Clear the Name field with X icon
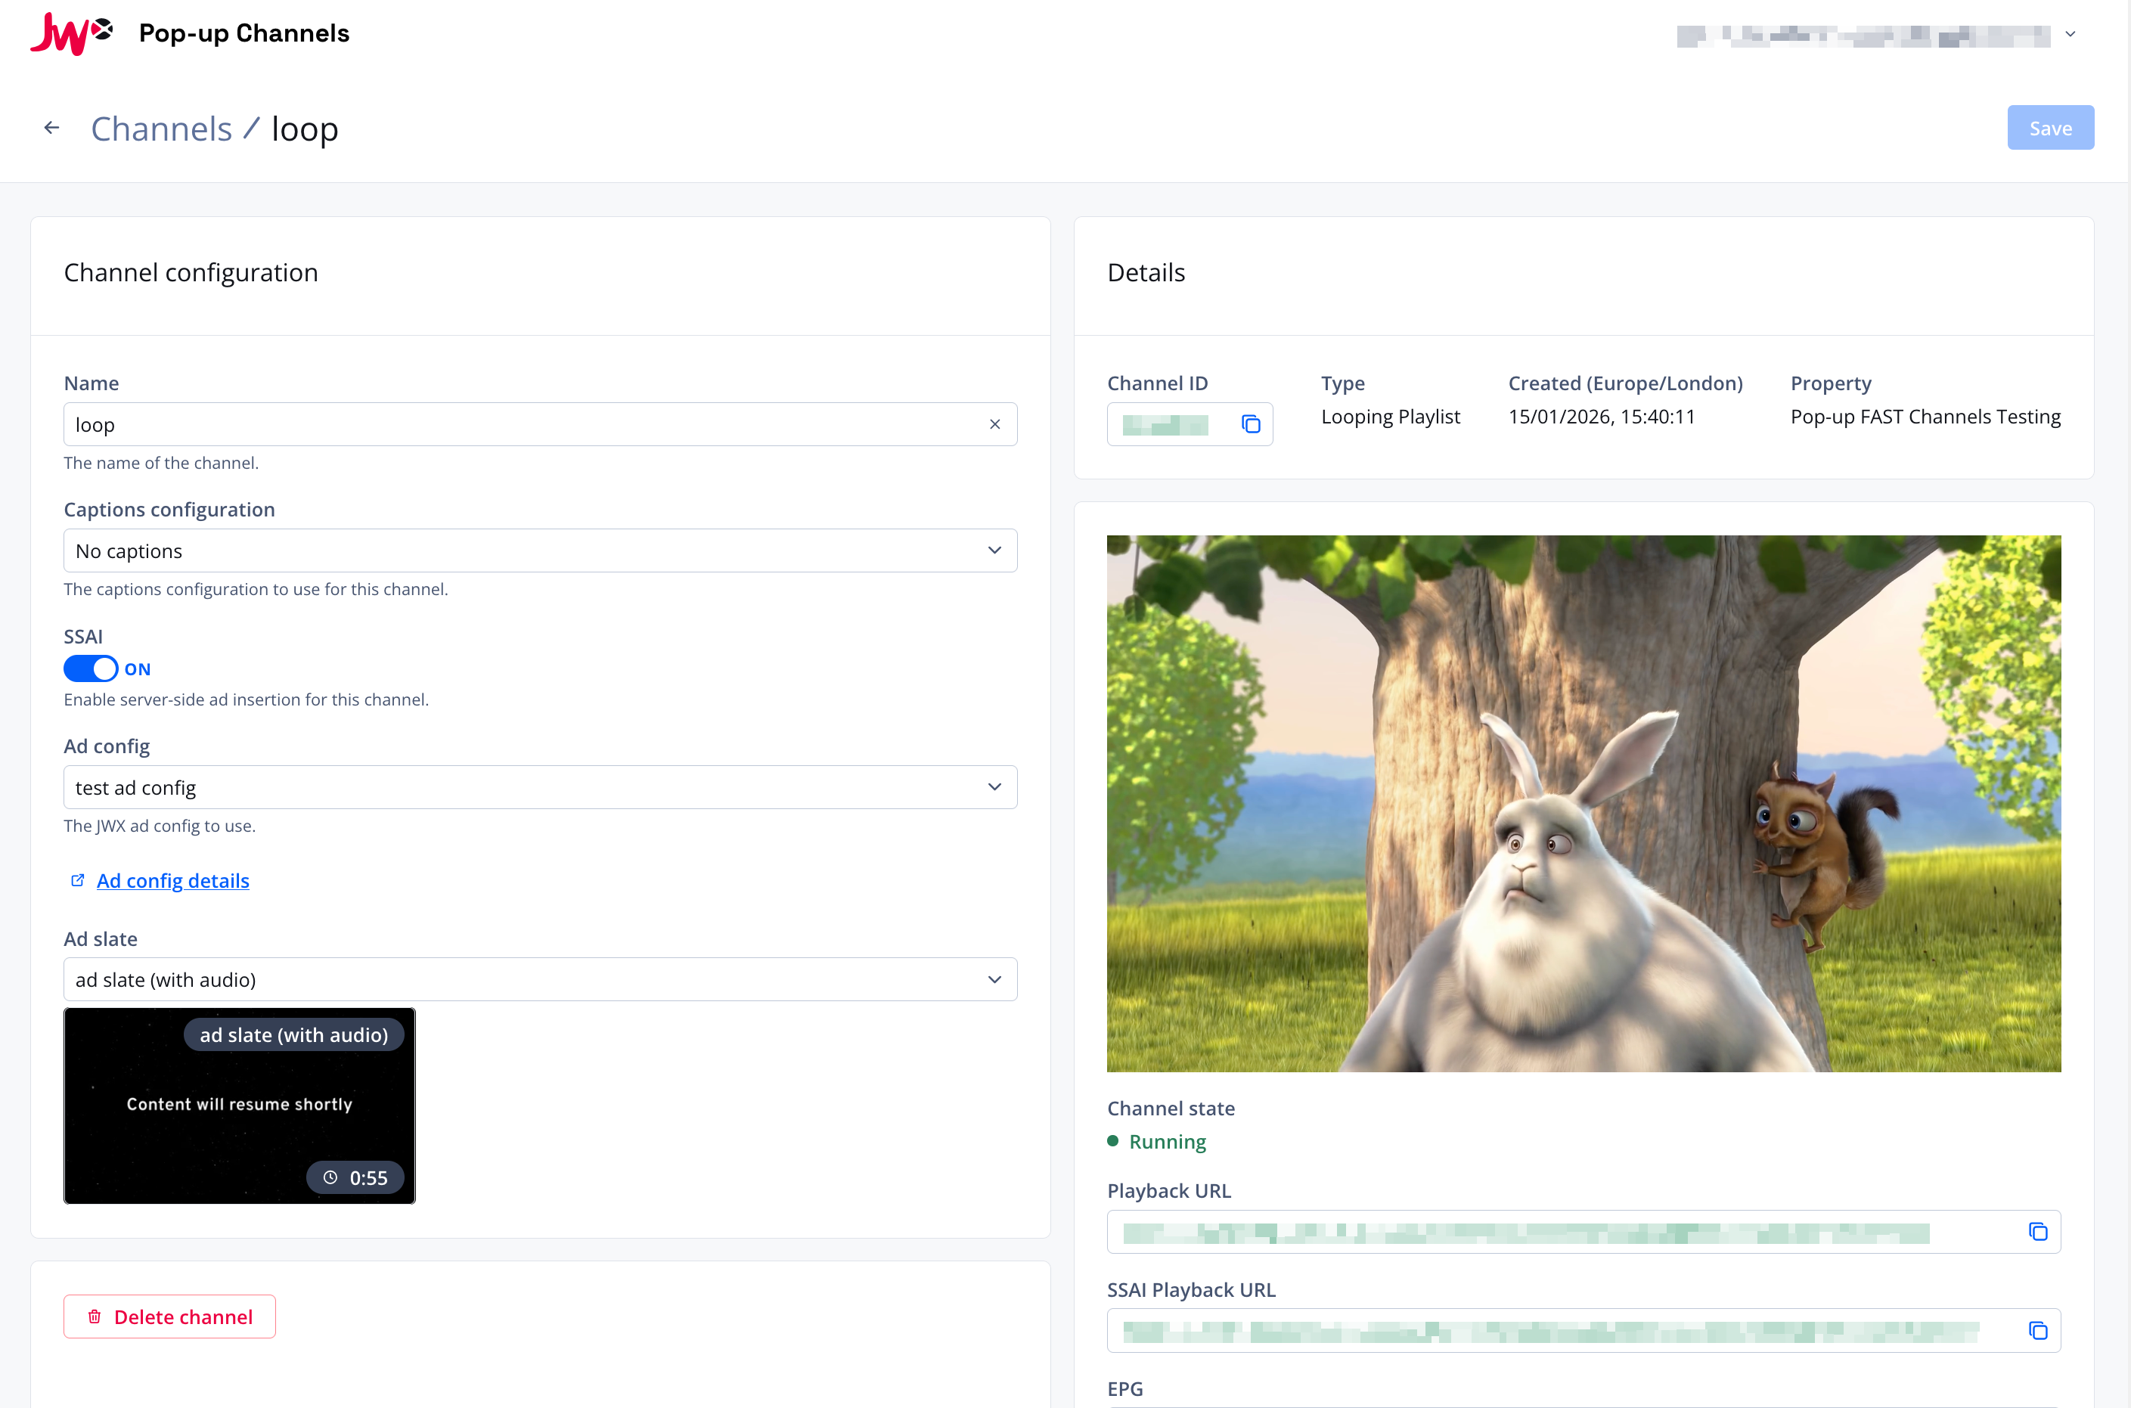Viewport: 2131px width, 1408px height. coord(994,425)
